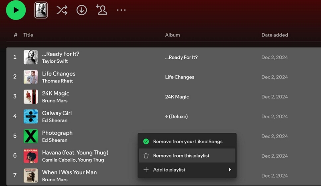Image resolution: width=321 pixels, height=186 pixels.
Task: Click the ...Ready For It? album artwork
Action: coord(31,57)
